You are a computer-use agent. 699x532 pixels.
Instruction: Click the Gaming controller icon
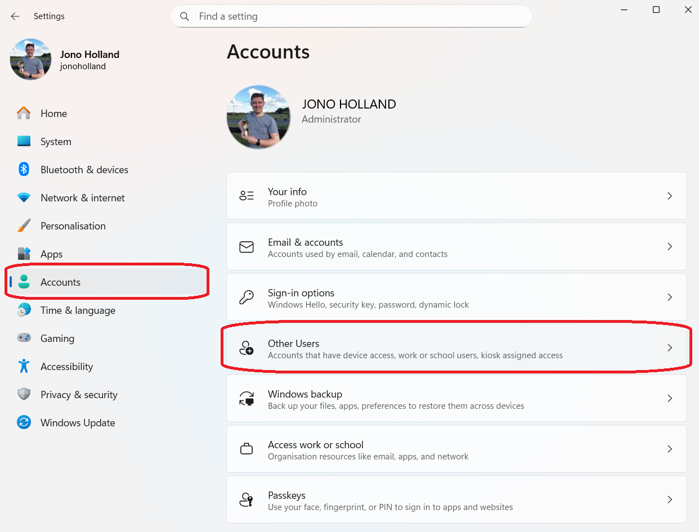tap(24, 338)
